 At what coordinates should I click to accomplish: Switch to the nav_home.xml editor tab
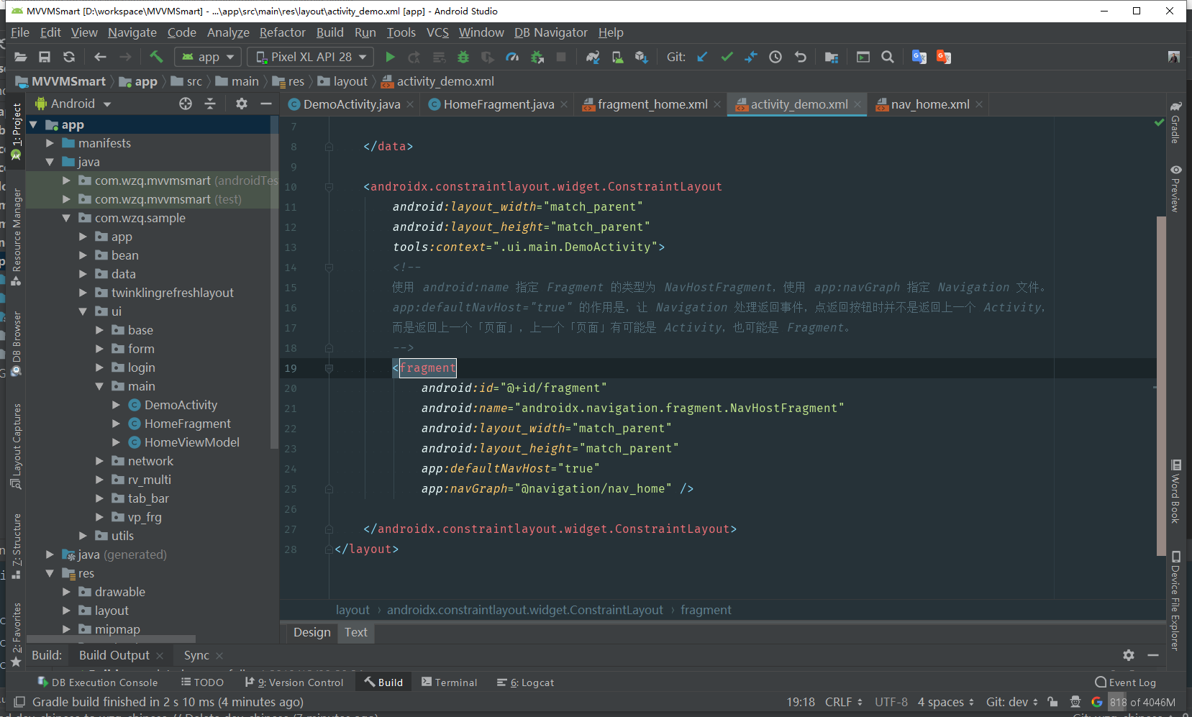tap(929, 104)
